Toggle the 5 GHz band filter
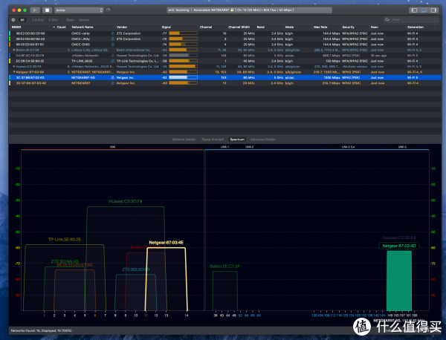446x340 pixels. click(53, 20)
